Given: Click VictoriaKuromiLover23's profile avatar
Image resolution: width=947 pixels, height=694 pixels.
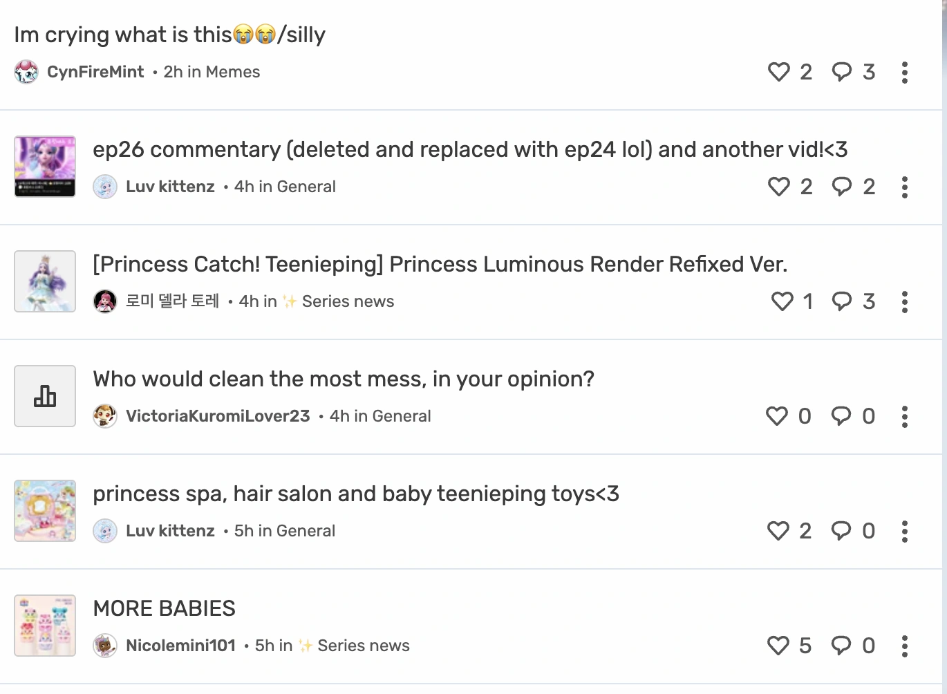Looking at the screenshot, I should (x=105, y=416).
